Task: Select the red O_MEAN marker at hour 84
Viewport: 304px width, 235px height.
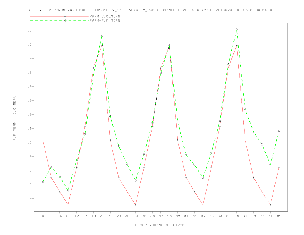Action: point(279,167)
